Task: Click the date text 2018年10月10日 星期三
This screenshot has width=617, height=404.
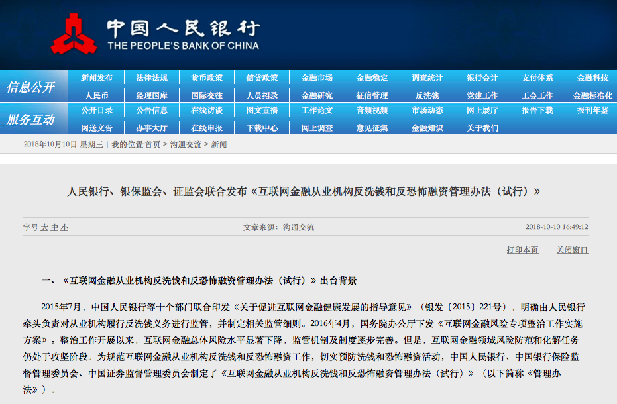Action: click(64, 145)
